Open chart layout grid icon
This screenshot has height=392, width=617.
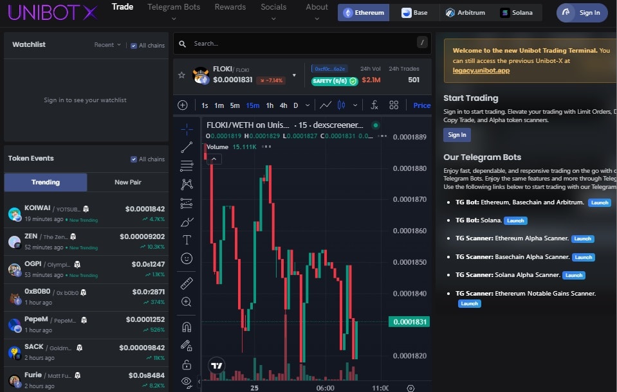(x=394, y=105)
